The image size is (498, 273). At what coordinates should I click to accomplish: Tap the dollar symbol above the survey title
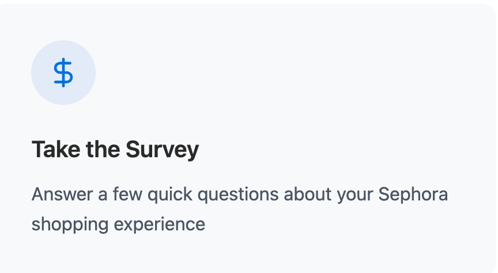pos(63,73)
